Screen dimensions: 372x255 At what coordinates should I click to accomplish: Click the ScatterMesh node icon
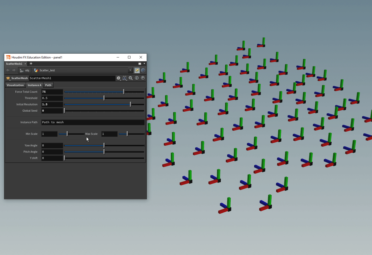click(x=8, y=78)
